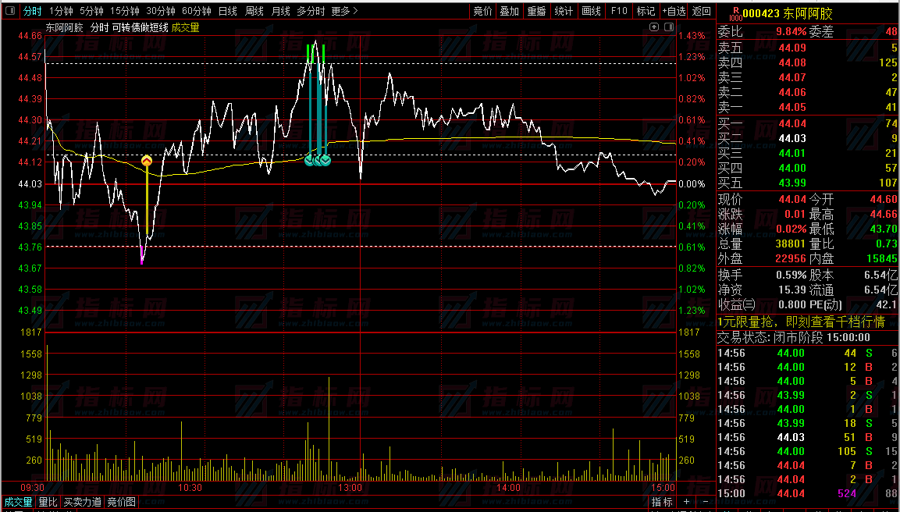The width and height of the screenshot is (900, 512).
Task: Click the 卖二 price 44.06
Action: click(792, 92)
